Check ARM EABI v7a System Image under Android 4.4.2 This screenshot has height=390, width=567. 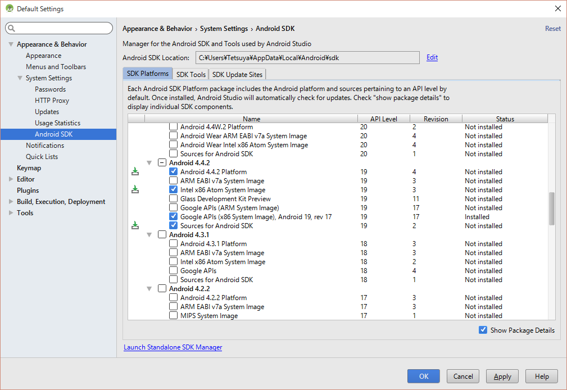point(174,180)
